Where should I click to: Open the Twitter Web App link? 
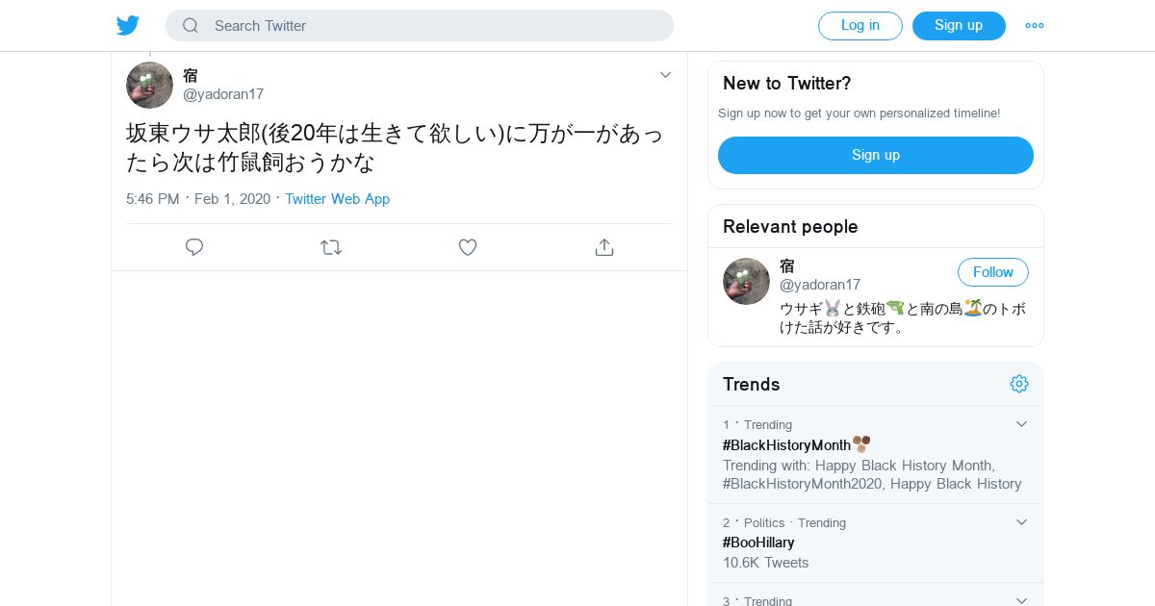tap(337, 199)
